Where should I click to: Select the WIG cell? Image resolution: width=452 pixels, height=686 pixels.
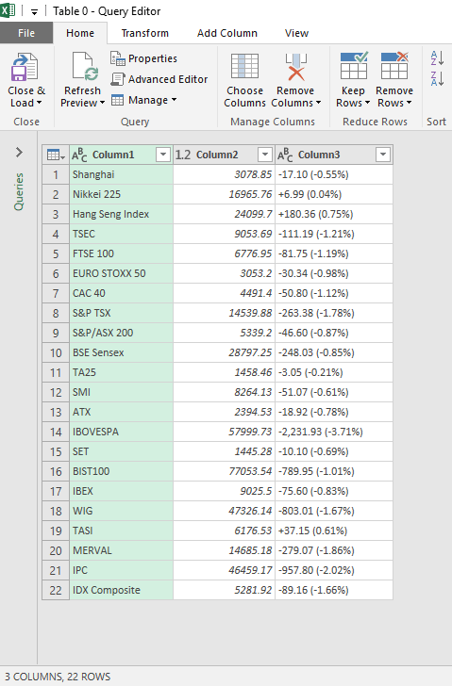click(121, 511)
